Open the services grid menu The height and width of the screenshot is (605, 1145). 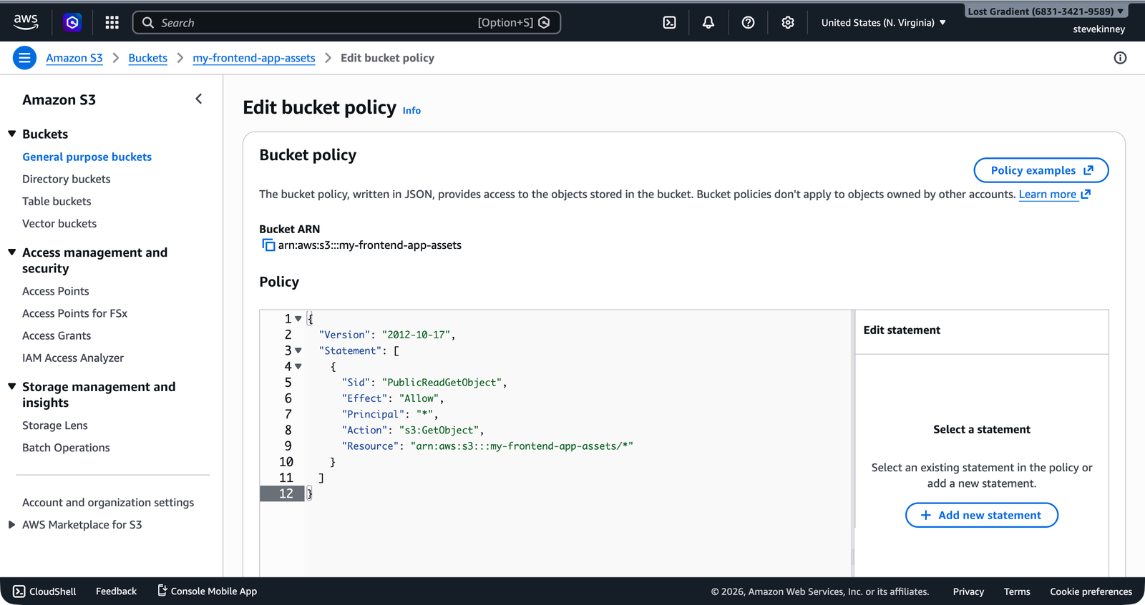point(112,22)
